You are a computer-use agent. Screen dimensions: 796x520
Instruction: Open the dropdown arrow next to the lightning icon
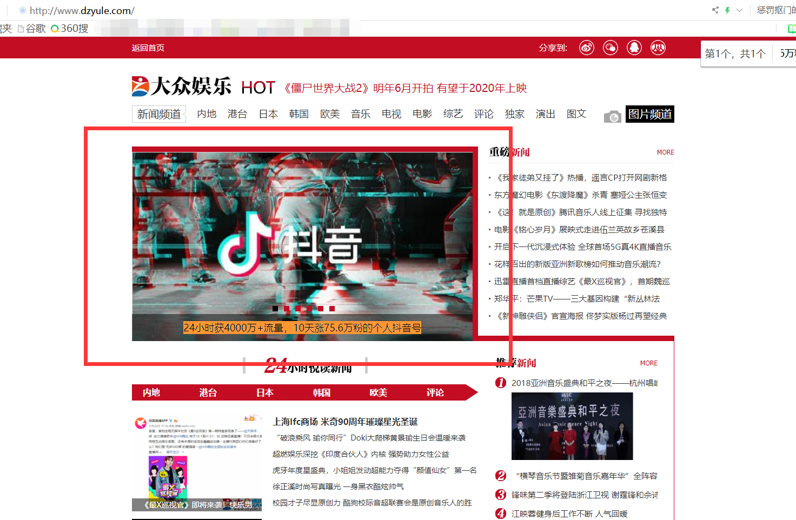[739, 10]
